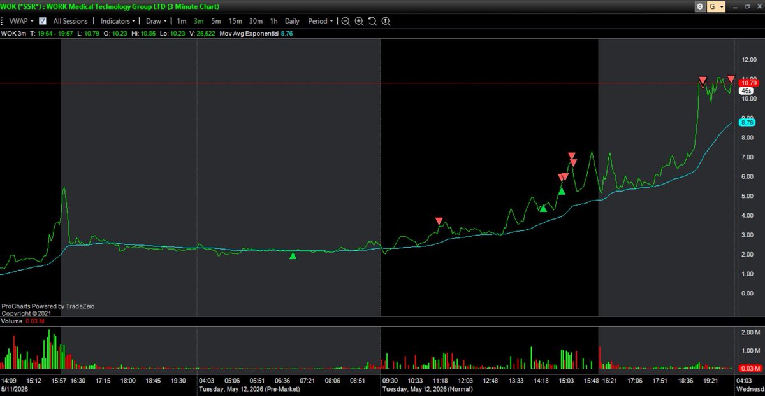Select the 3m timeframe
Screen dimensions: 765x396
tap(199, 21)
